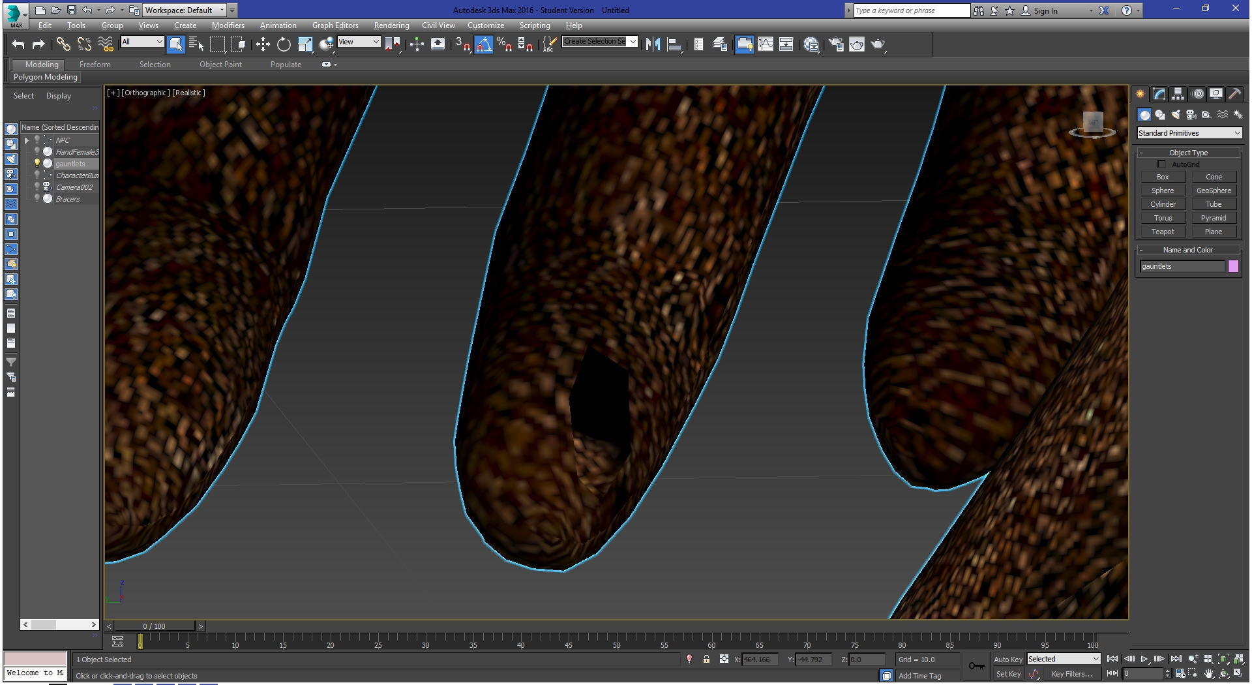The width and height of the screenshot is (1252, 685).
Task: Open the Standard Primitives dropdown
Action: [1189, 133]
